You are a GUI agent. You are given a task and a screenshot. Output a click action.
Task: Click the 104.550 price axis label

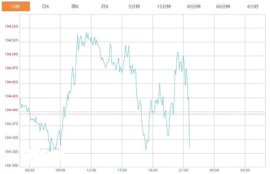tap(11, 27)
